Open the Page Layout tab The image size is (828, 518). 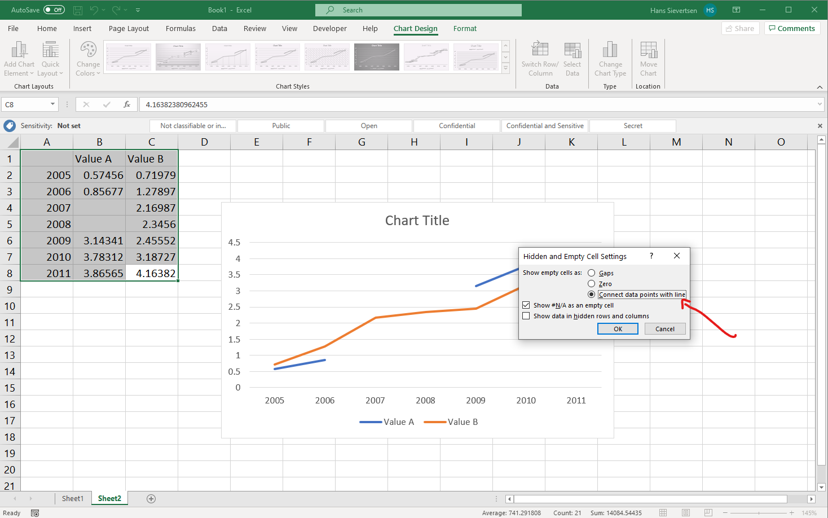(129, 28)
